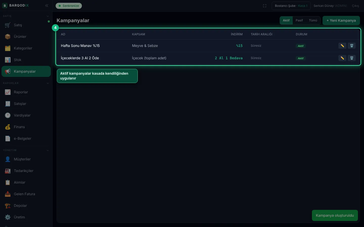364x227 pixels.
Task: Switch to Aktif filter tab
Action: click(x=286, y=20)
